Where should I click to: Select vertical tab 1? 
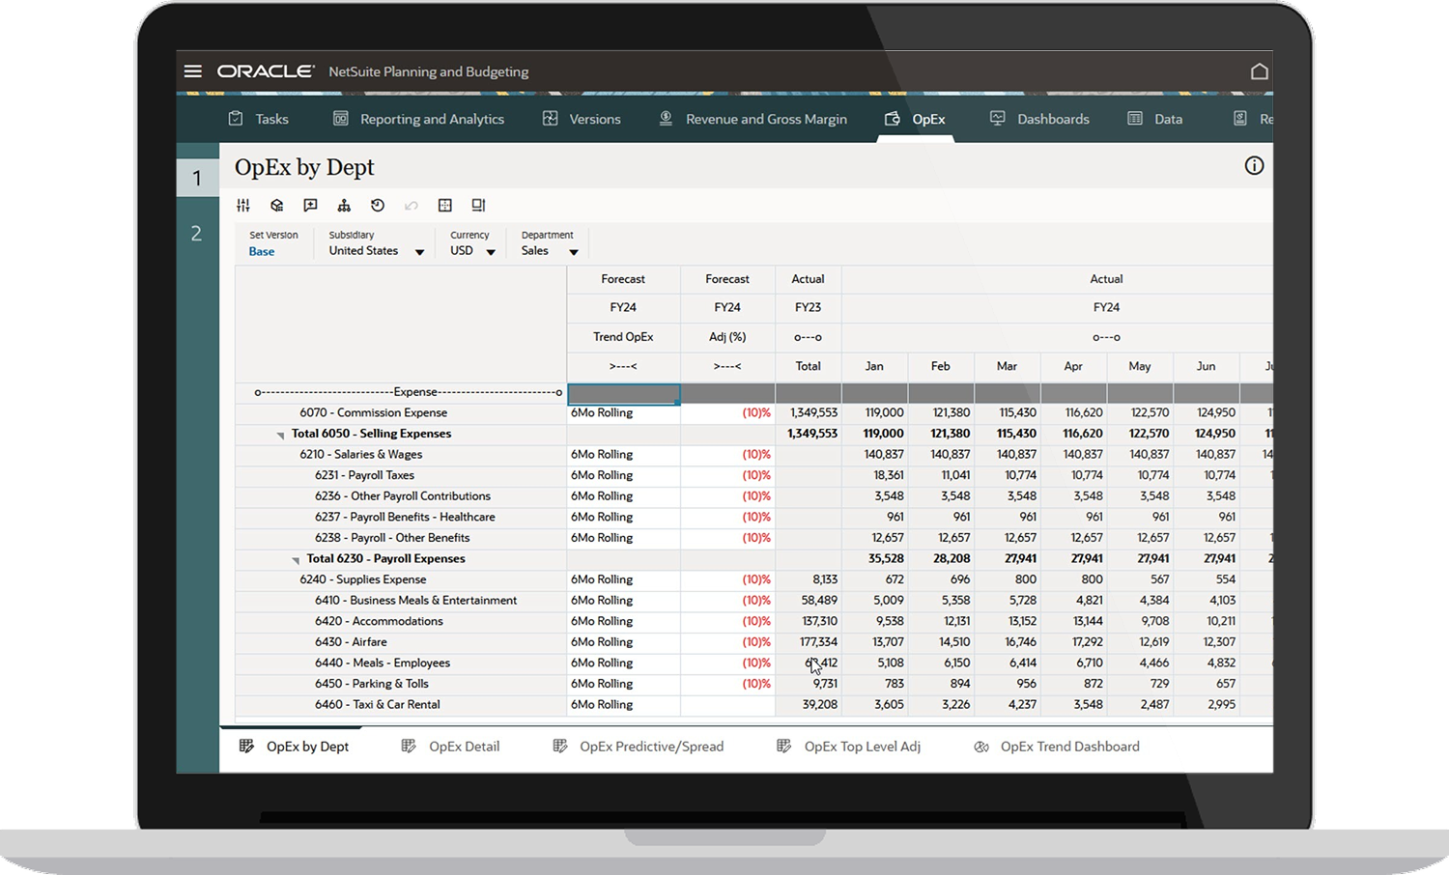pyautogui.click(x=197, y=178)
